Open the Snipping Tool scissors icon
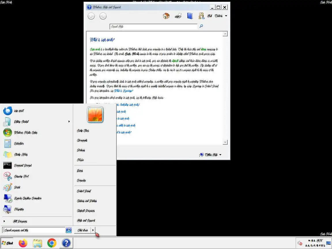 (x=7, y=176)
